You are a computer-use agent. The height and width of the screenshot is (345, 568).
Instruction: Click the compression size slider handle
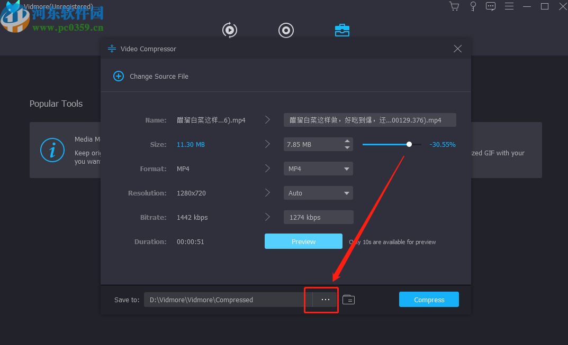(x=409, y=144)
